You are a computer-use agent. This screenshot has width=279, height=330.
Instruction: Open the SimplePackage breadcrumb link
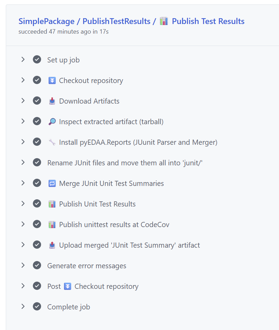(46, 21)
